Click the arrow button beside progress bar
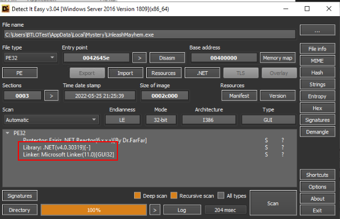Viewport: 340px width, 219px height. [155, 210]
